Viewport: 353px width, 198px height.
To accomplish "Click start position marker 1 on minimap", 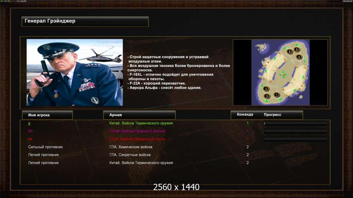I will coord(277,95).
